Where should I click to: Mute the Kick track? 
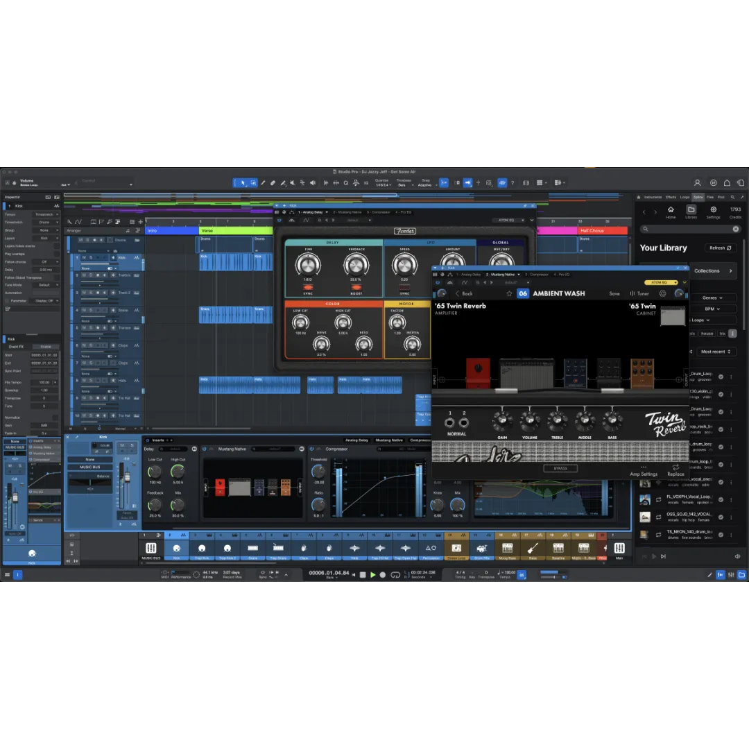(84, 257)
